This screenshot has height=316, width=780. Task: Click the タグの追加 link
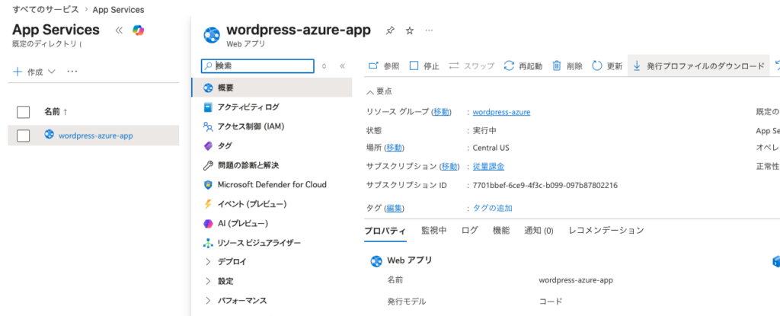493,208
